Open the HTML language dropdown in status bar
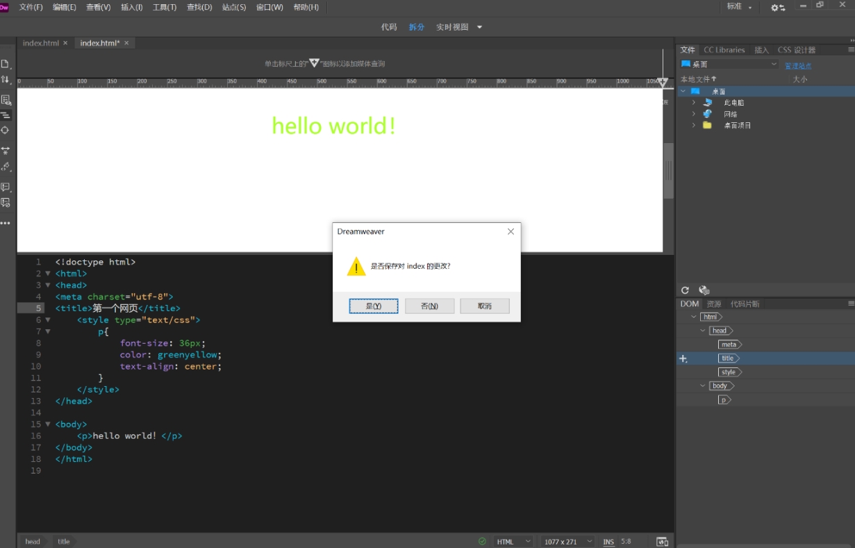Screen dimensions: 855x548 tap(513, 542)
